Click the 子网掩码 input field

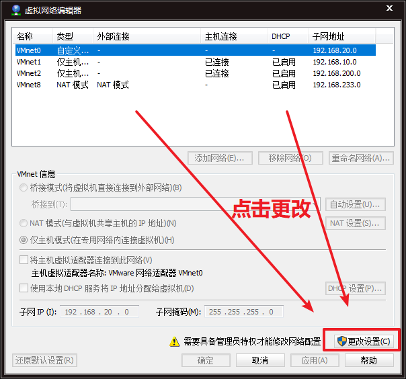pos(243,311)
